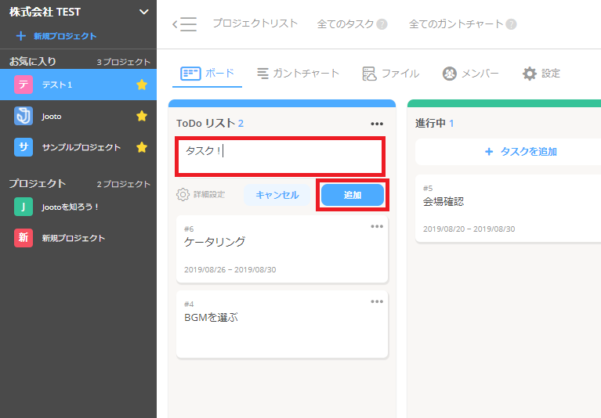Click help icon next to 全てのガントチャート
This screenshot has width=601, height=418.
[x=511, y=24]
